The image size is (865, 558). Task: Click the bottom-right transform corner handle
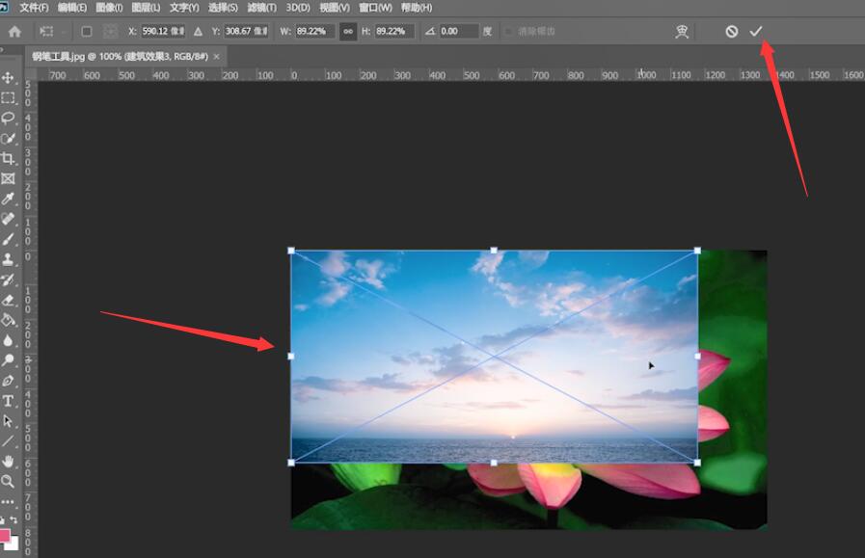(x=697, y=463)
